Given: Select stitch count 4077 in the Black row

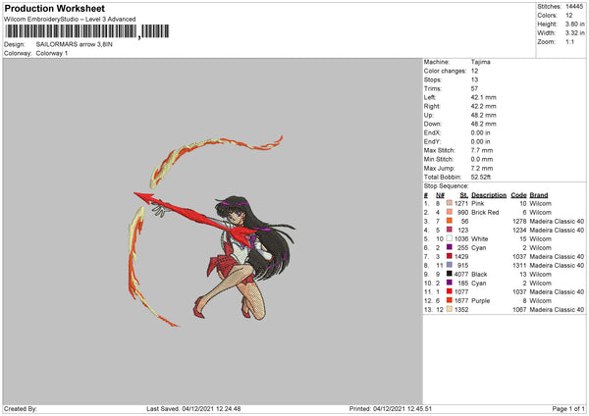Looking at the screenshot, I should [461, 274].
